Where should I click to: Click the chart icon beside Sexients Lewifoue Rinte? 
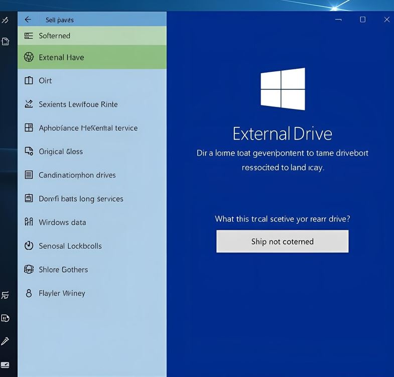[29, 104]
